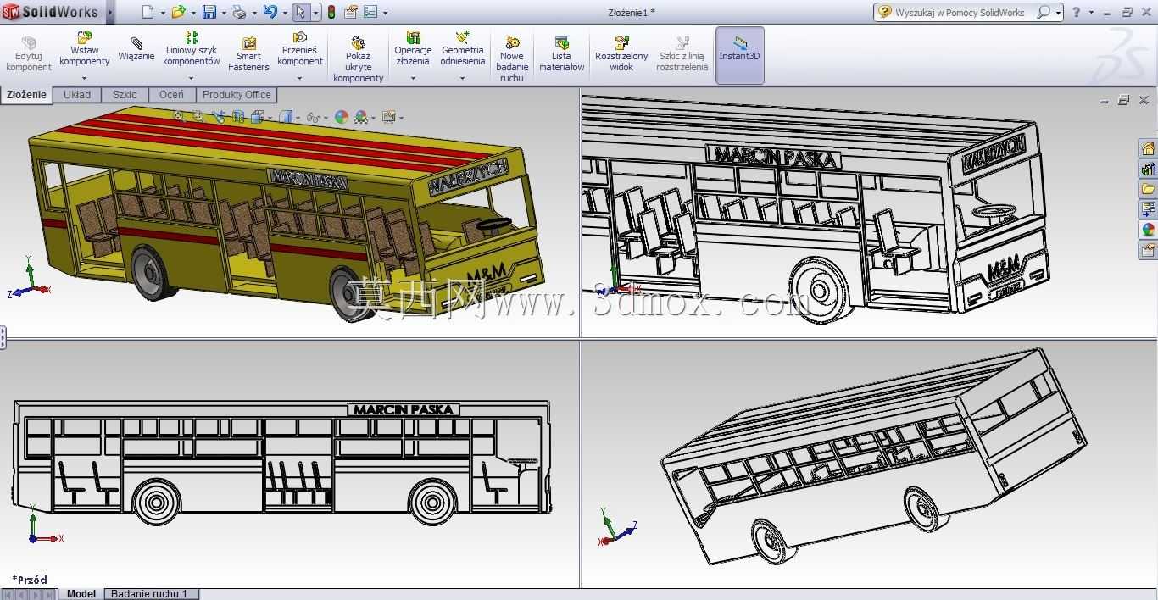This screenshot has height=600, width=1158.
Task: Open View Palette icon in task pane
Action: point(1148,209)
